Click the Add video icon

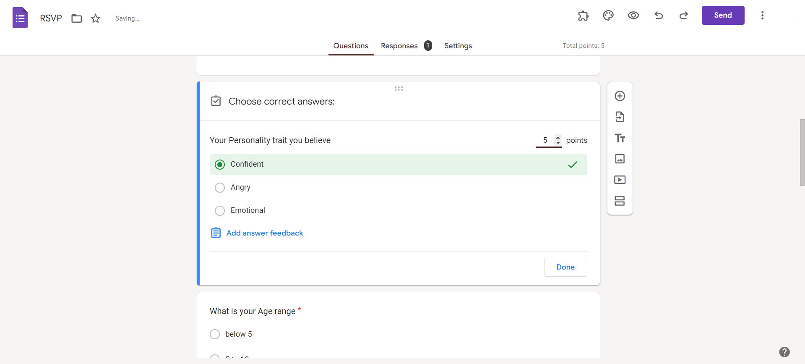(x=620, y=180)
